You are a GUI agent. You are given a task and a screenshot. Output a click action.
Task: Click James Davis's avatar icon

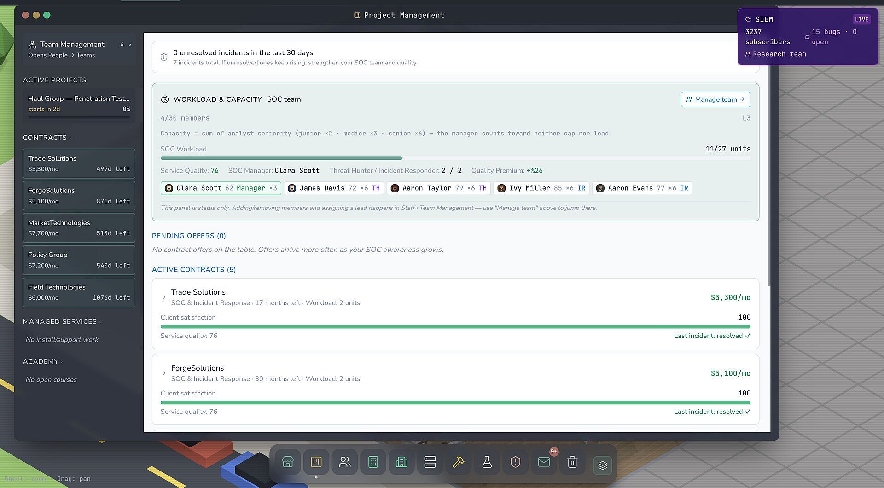[x=292, y=188]
